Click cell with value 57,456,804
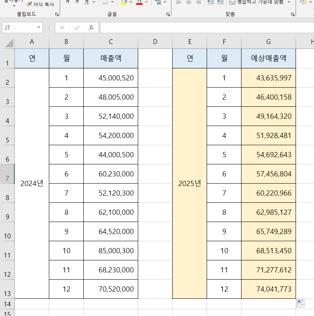The height and width of the screenshot is (316, 314). tap(269, 174)
